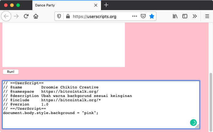Click the red window close button
Viewport: 213px width, 132px height.
coord(6,5)
